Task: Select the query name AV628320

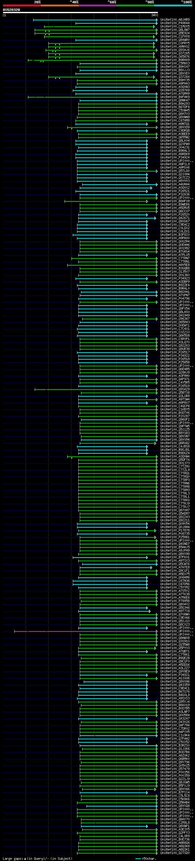Action: (x=11, y=10)
